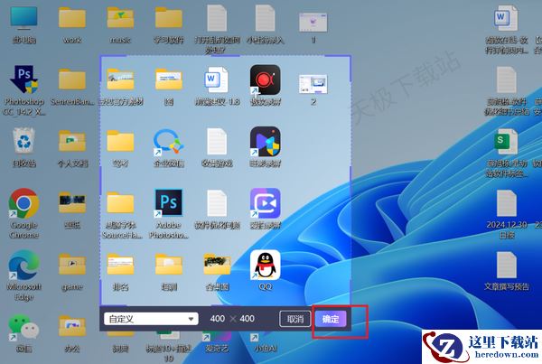Select the 个人文档 folder

pos(72,141)
